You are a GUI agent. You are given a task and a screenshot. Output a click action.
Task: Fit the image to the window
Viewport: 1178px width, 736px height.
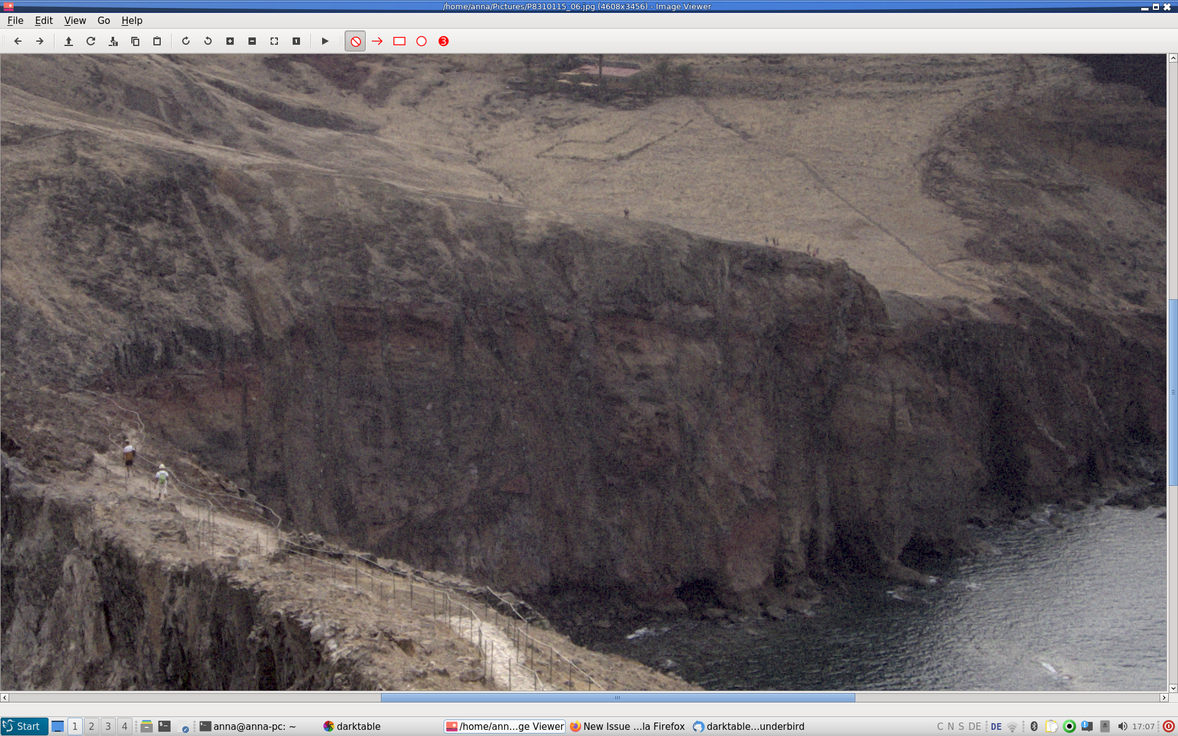[x=274, y=41]
